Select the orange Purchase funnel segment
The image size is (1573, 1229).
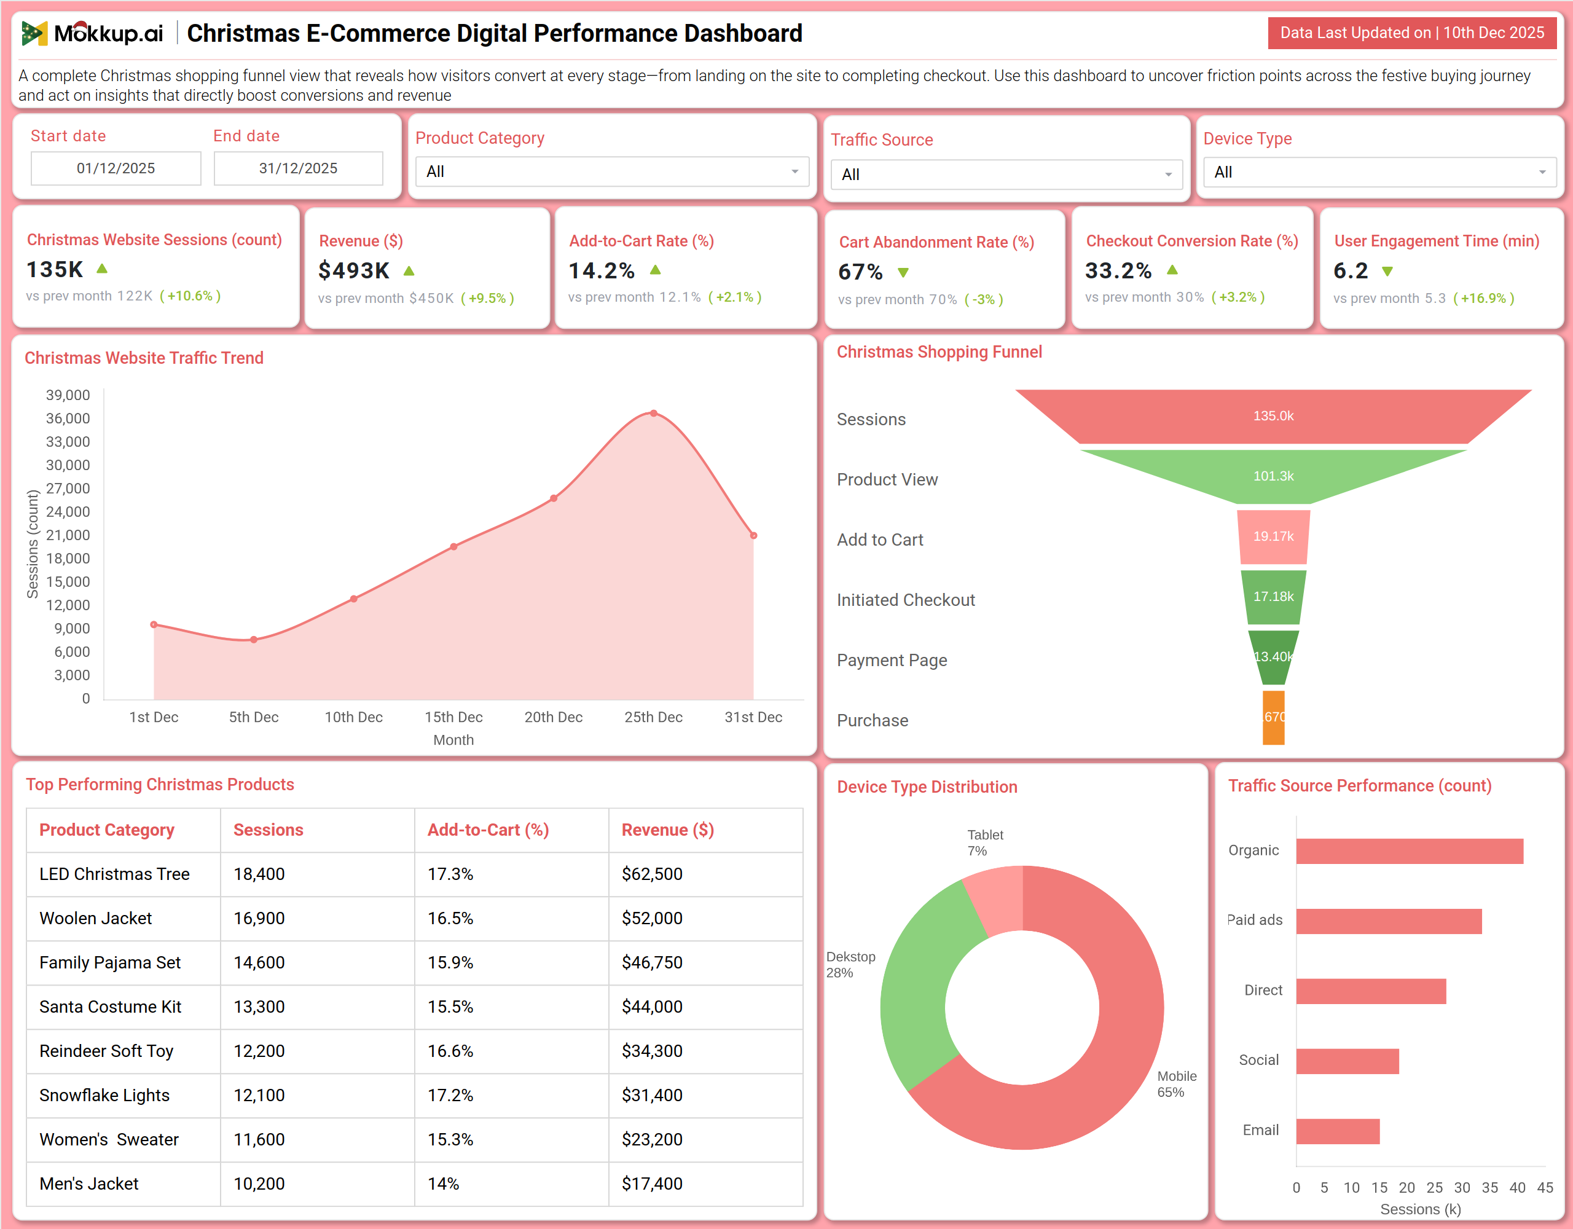coord(1273,718)
